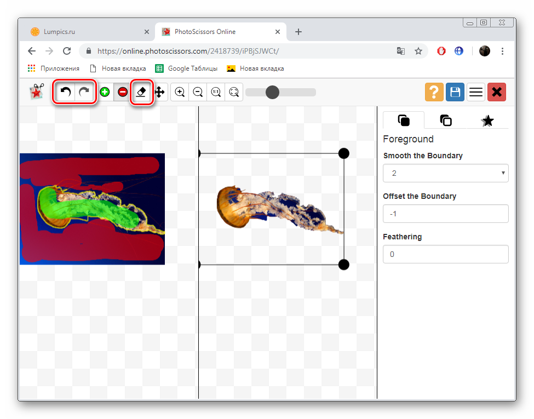534x419 pixels.
Task: Activate the Move pan tool
Action: [159, 93]
